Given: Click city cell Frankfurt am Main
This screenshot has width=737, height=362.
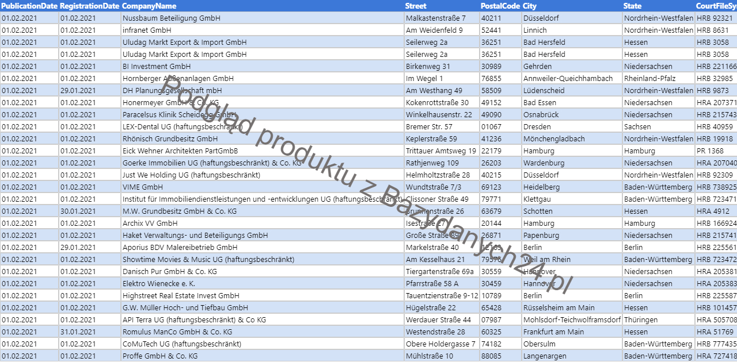Looking at the screenshot, I should coord(572,332).
